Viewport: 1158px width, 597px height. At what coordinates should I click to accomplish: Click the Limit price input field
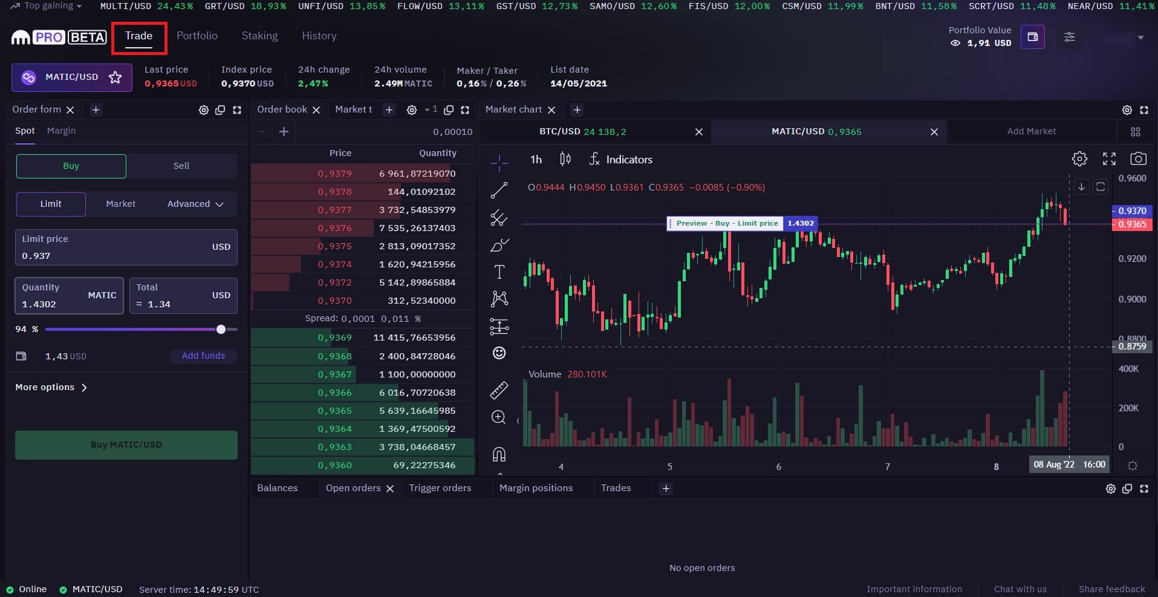pos(126,247)
